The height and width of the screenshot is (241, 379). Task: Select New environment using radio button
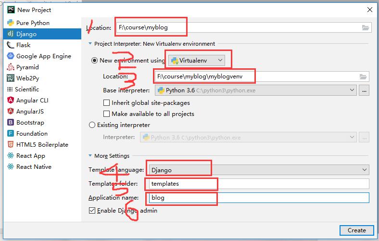pyautogui.click(x=94, y=61)
